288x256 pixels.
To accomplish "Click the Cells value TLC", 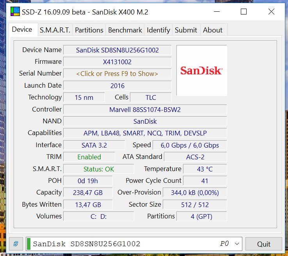I will pyautogui.click(x=151, y=97).
